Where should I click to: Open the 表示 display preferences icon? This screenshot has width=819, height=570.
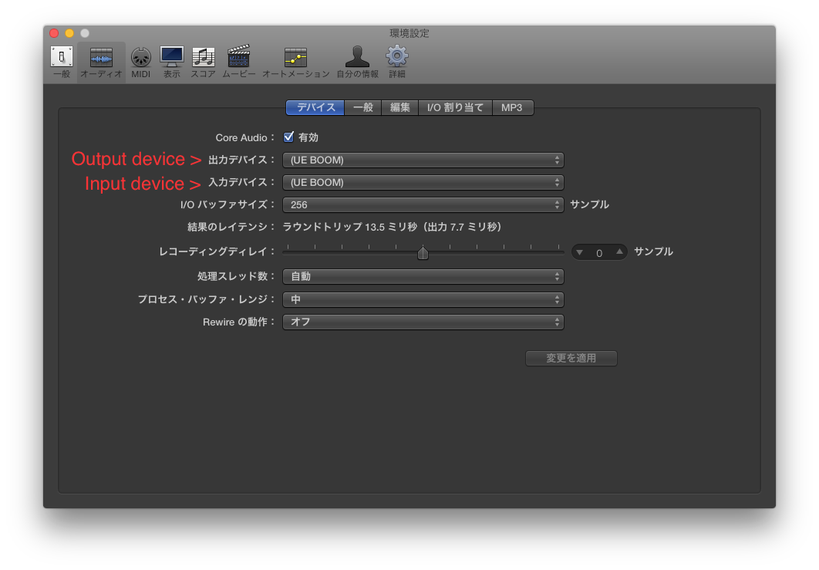[x=172, y=62]
